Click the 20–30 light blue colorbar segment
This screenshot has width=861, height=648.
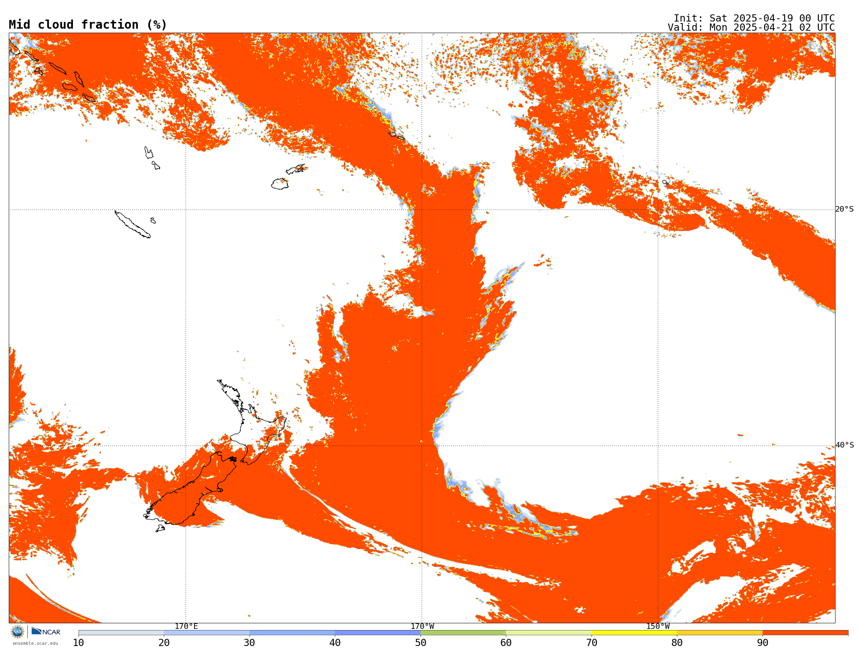tap(206, 633)
